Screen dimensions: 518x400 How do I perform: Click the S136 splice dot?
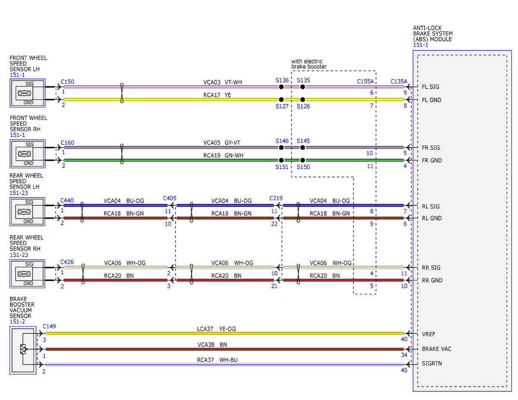281,87
